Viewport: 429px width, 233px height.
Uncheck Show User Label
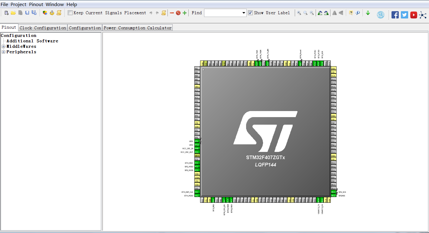click(x=250, y=13)
